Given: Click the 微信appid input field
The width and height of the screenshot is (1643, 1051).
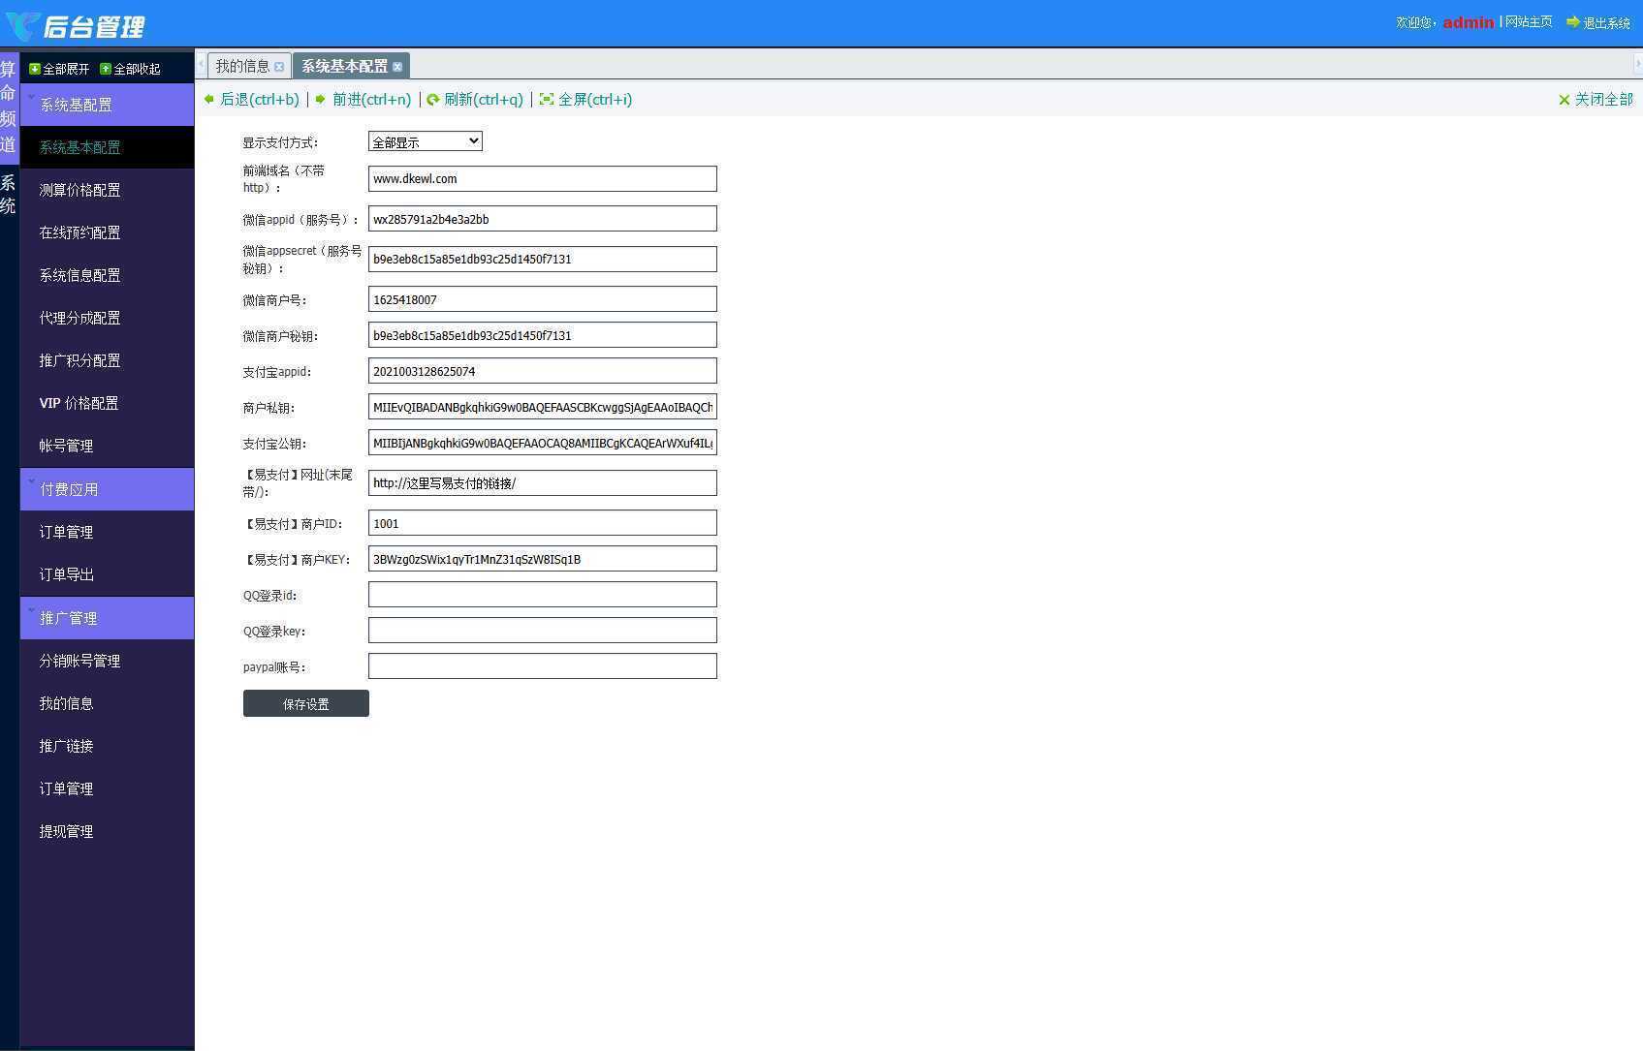Looking at the screenshot, I should [543, 219].
